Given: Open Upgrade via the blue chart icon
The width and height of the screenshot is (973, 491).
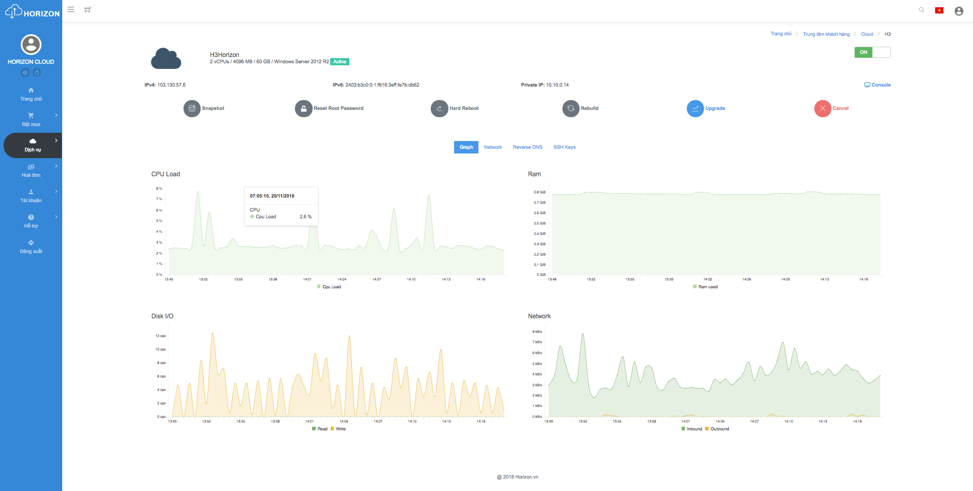Looking at the screenshot, I should 695,108.
